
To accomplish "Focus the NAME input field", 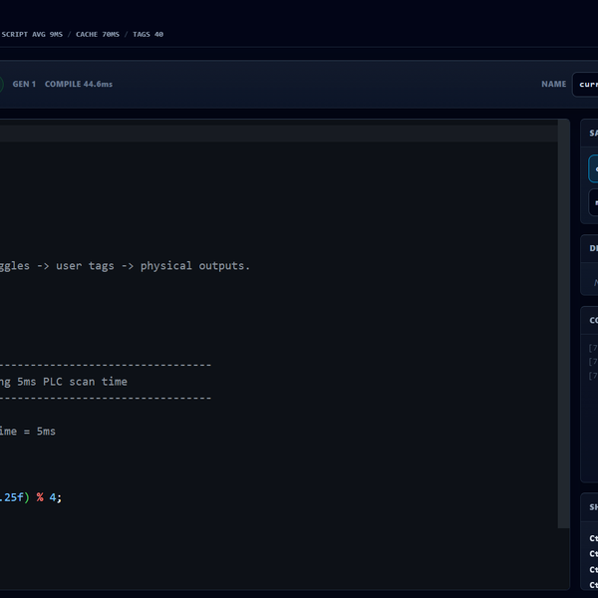I will tap(585, 85).
